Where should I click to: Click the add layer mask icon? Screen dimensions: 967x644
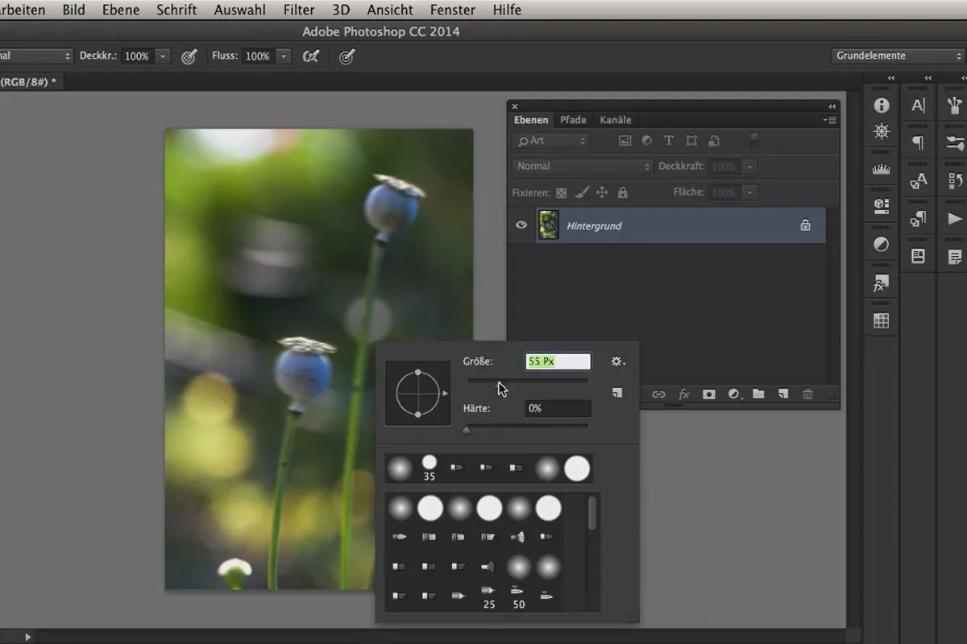708,394
